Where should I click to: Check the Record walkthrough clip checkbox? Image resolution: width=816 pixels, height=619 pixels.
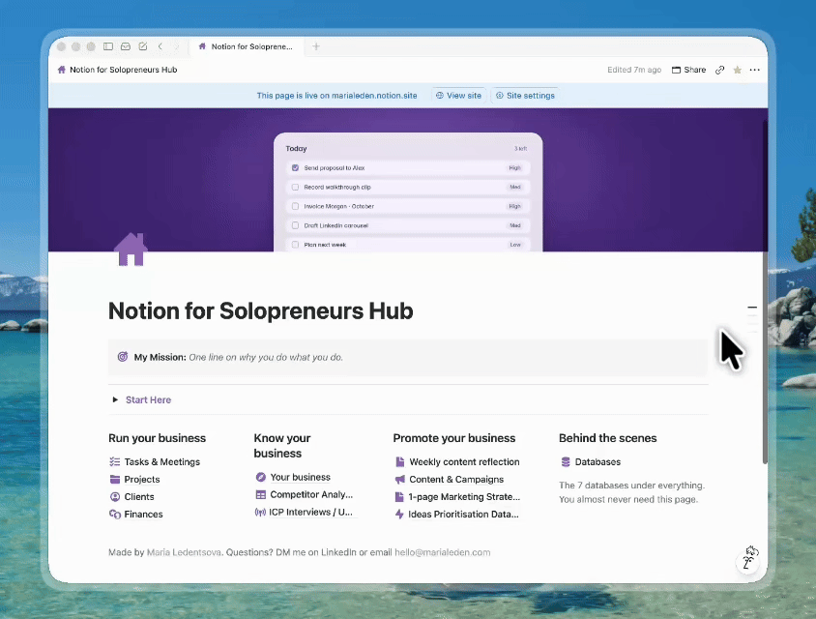click(x=295, y=187)
